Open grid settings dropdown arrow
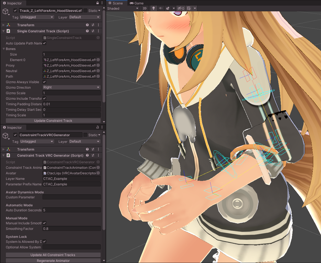This screenshot has width=321, height=263. point(195,8)
